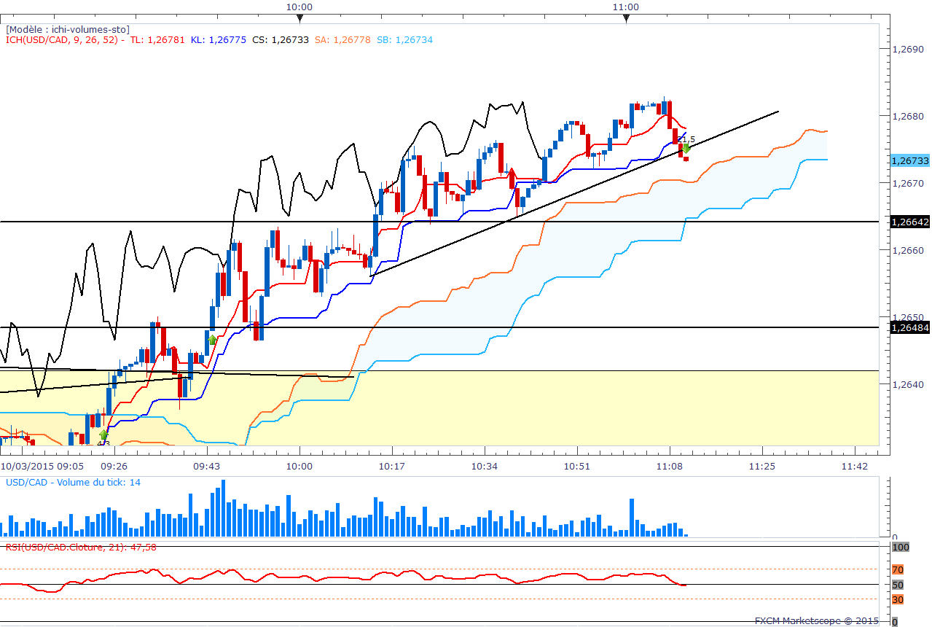932x627 pixels.
Task: Click the 11:00 triangle time marker at top
Action: [x=626, y=18]
